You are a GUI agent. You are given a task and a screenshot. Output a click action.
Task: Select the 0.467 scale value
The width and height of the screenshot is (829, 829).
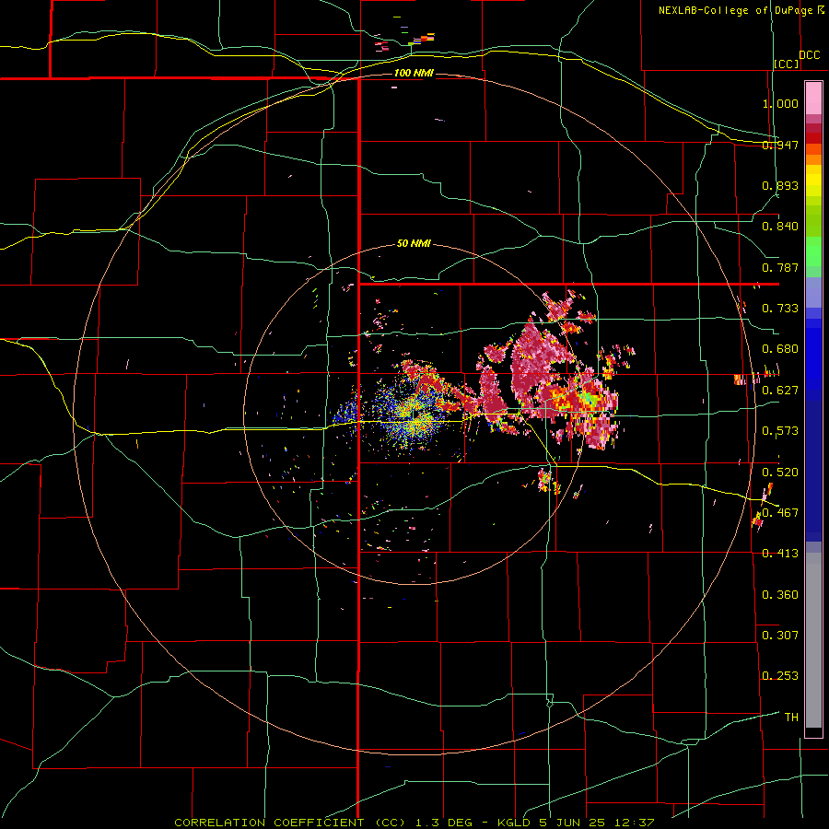780,513
